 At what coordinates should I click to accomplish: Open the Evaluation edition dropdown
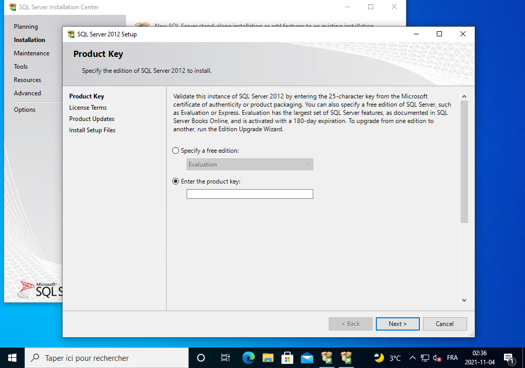click(x=250, y=165)
